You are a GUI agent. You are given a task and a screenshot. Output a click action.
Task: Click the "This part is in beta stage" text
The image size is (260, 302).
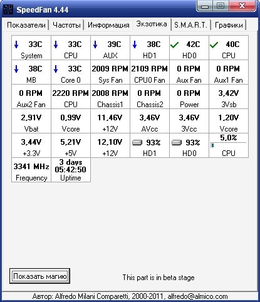[159, 278]
